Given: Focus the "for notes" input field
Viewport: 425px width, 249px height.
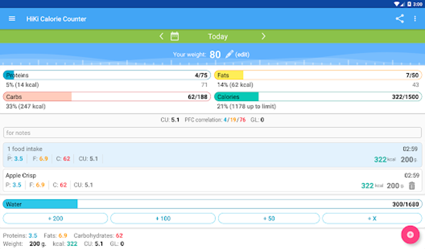Looking at the screenshot, I should coord(212,133).
